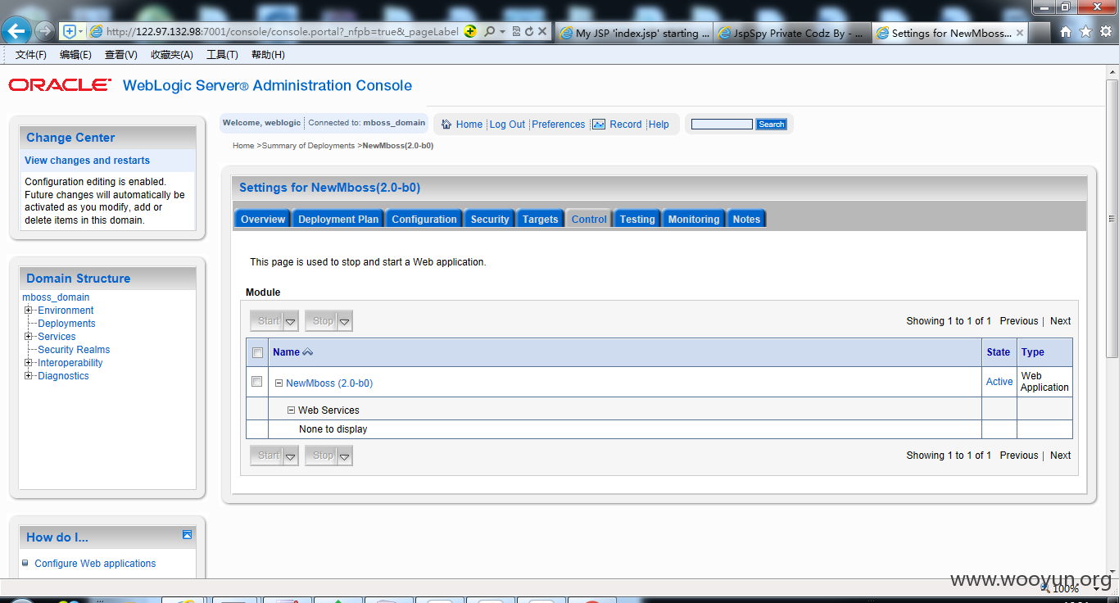Click the Record icon in console toolbar

(599, 125)
